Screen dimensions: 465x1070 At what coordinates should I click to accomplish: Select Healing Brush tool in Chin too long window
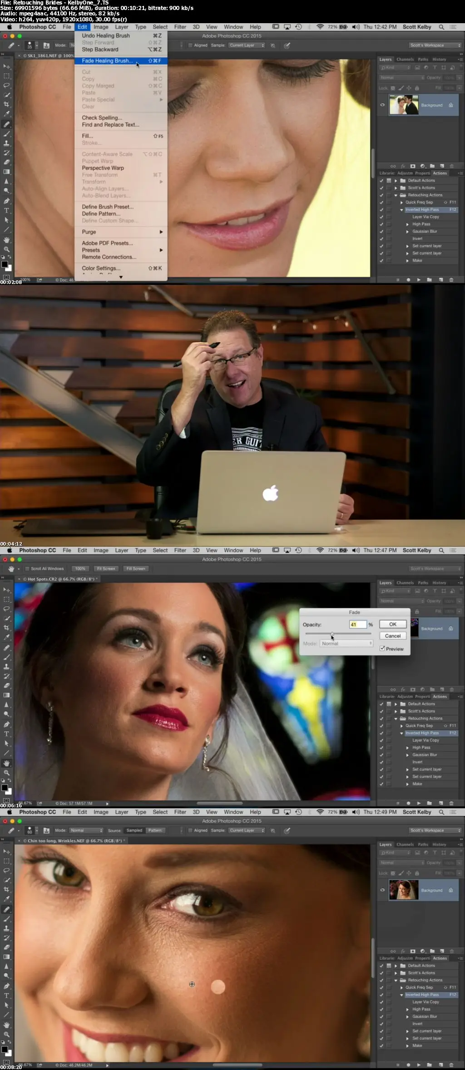[x=7, y=909]
